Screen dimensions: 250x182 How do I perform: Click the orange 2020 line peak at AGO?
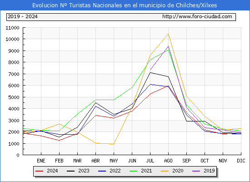tap(168, 34)
